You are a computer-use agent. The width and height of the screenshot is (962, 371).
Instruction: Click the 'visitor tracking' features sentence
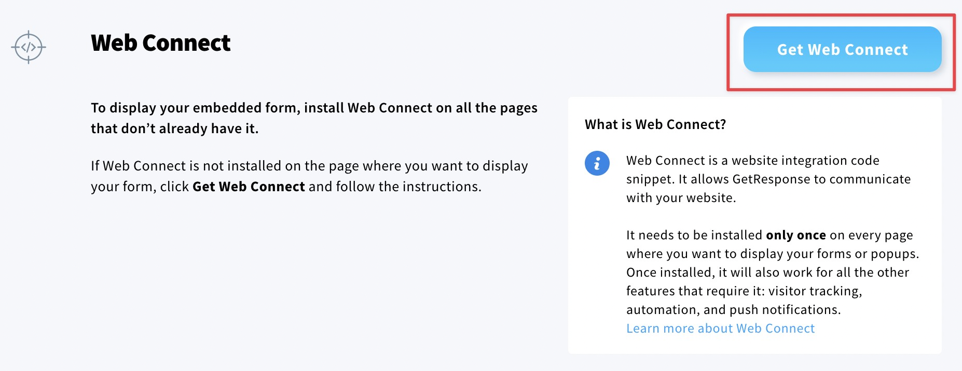click(744, 291)
